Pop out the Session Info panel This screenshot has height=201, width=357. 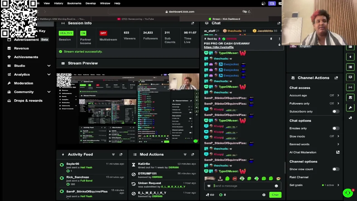tap(192, 23)
